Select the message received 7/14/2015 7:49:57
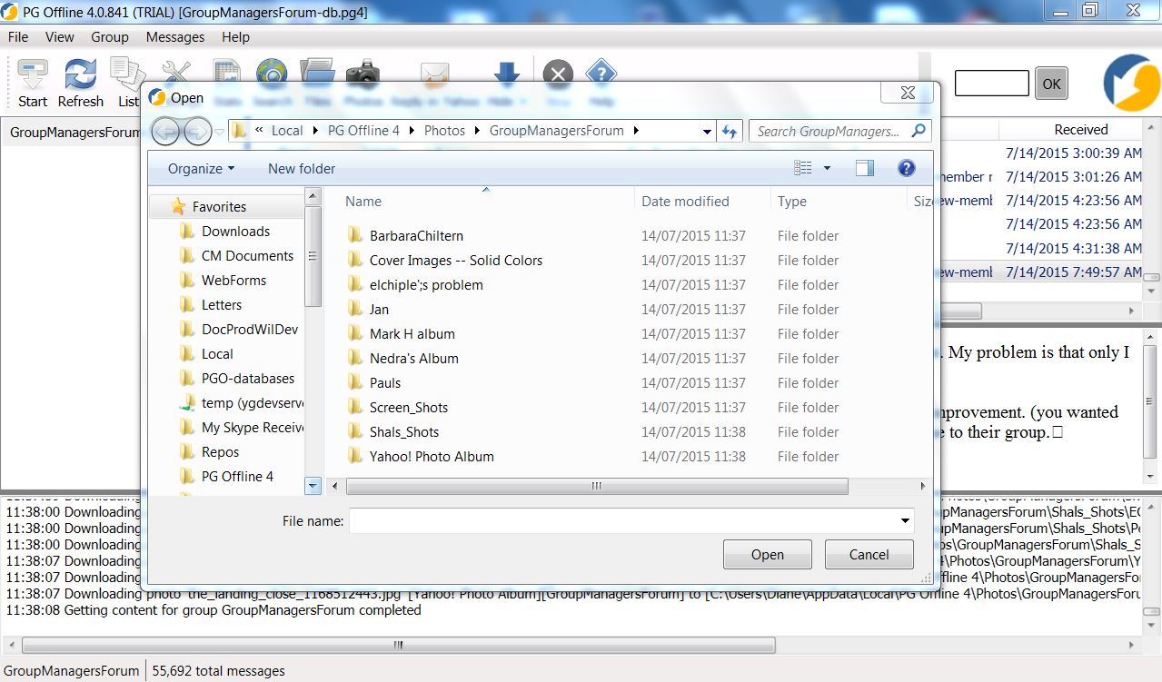This screenshot has width=1162, height=682. pyautogui.click(x=1073, y=272)
